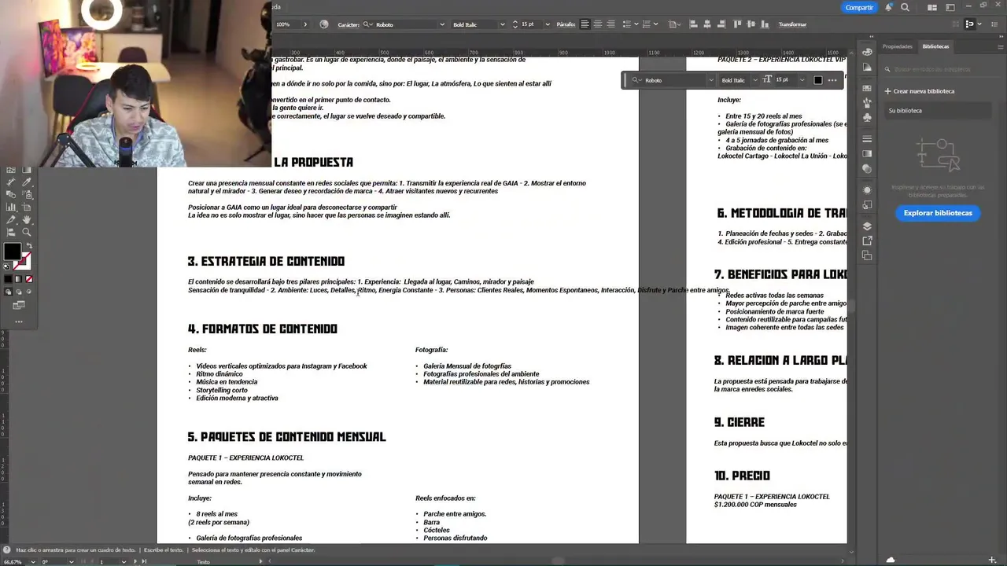Open the Roboto font family dropdown in control bar
Viewport: 1007px width, 566px height.
pyautogui.click(x=441, y=24)
